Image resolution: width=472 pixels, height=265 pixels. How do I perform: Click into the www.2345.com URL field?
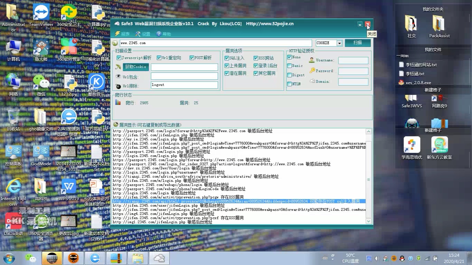pyautogui.click(x=216, y=43)
